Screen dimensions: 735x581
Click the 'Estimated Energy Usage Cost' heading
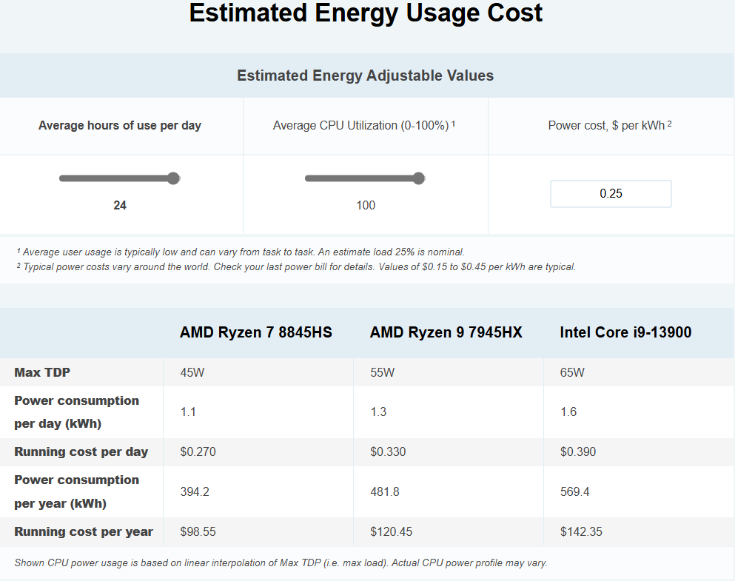pyautogui.click(x=366, y=13)
